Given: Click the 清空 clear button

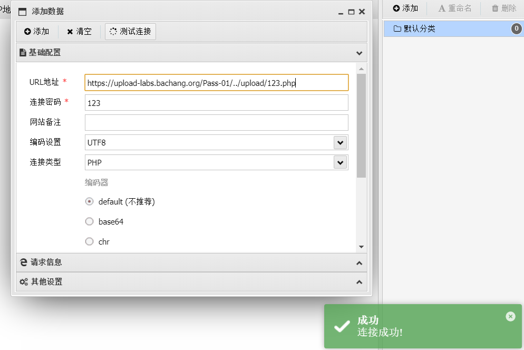Looking at the screenshot, I should [79, 32].
